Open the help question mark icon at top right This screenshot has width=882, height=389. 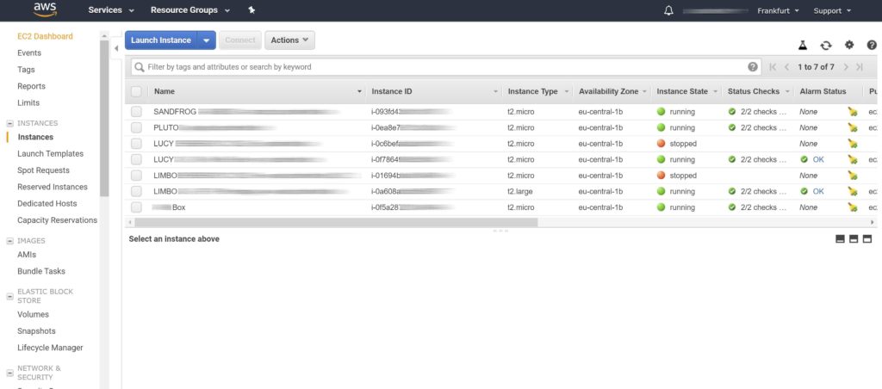[x=872, y=45]
